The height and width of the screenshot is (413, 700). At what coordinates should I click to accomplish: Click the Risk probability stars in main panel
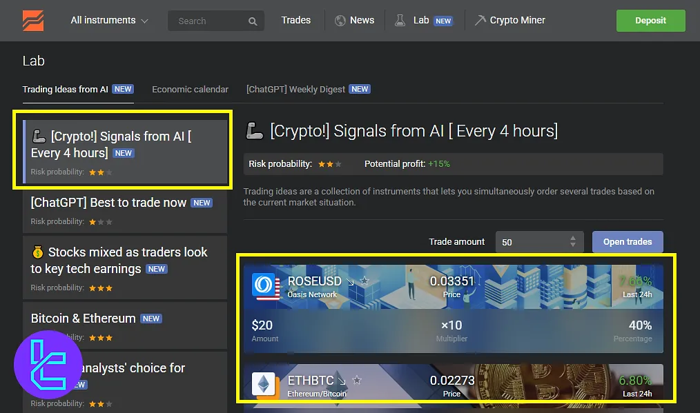[329, 164]
